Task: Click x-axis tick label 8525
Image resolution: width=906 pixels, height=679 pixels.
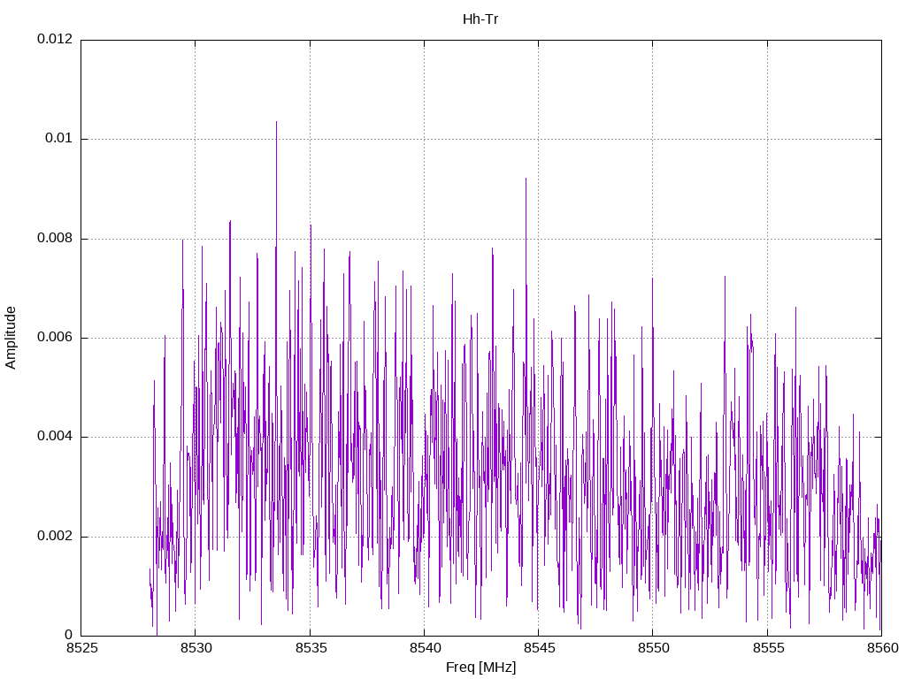Action: (x=81, y=648)
